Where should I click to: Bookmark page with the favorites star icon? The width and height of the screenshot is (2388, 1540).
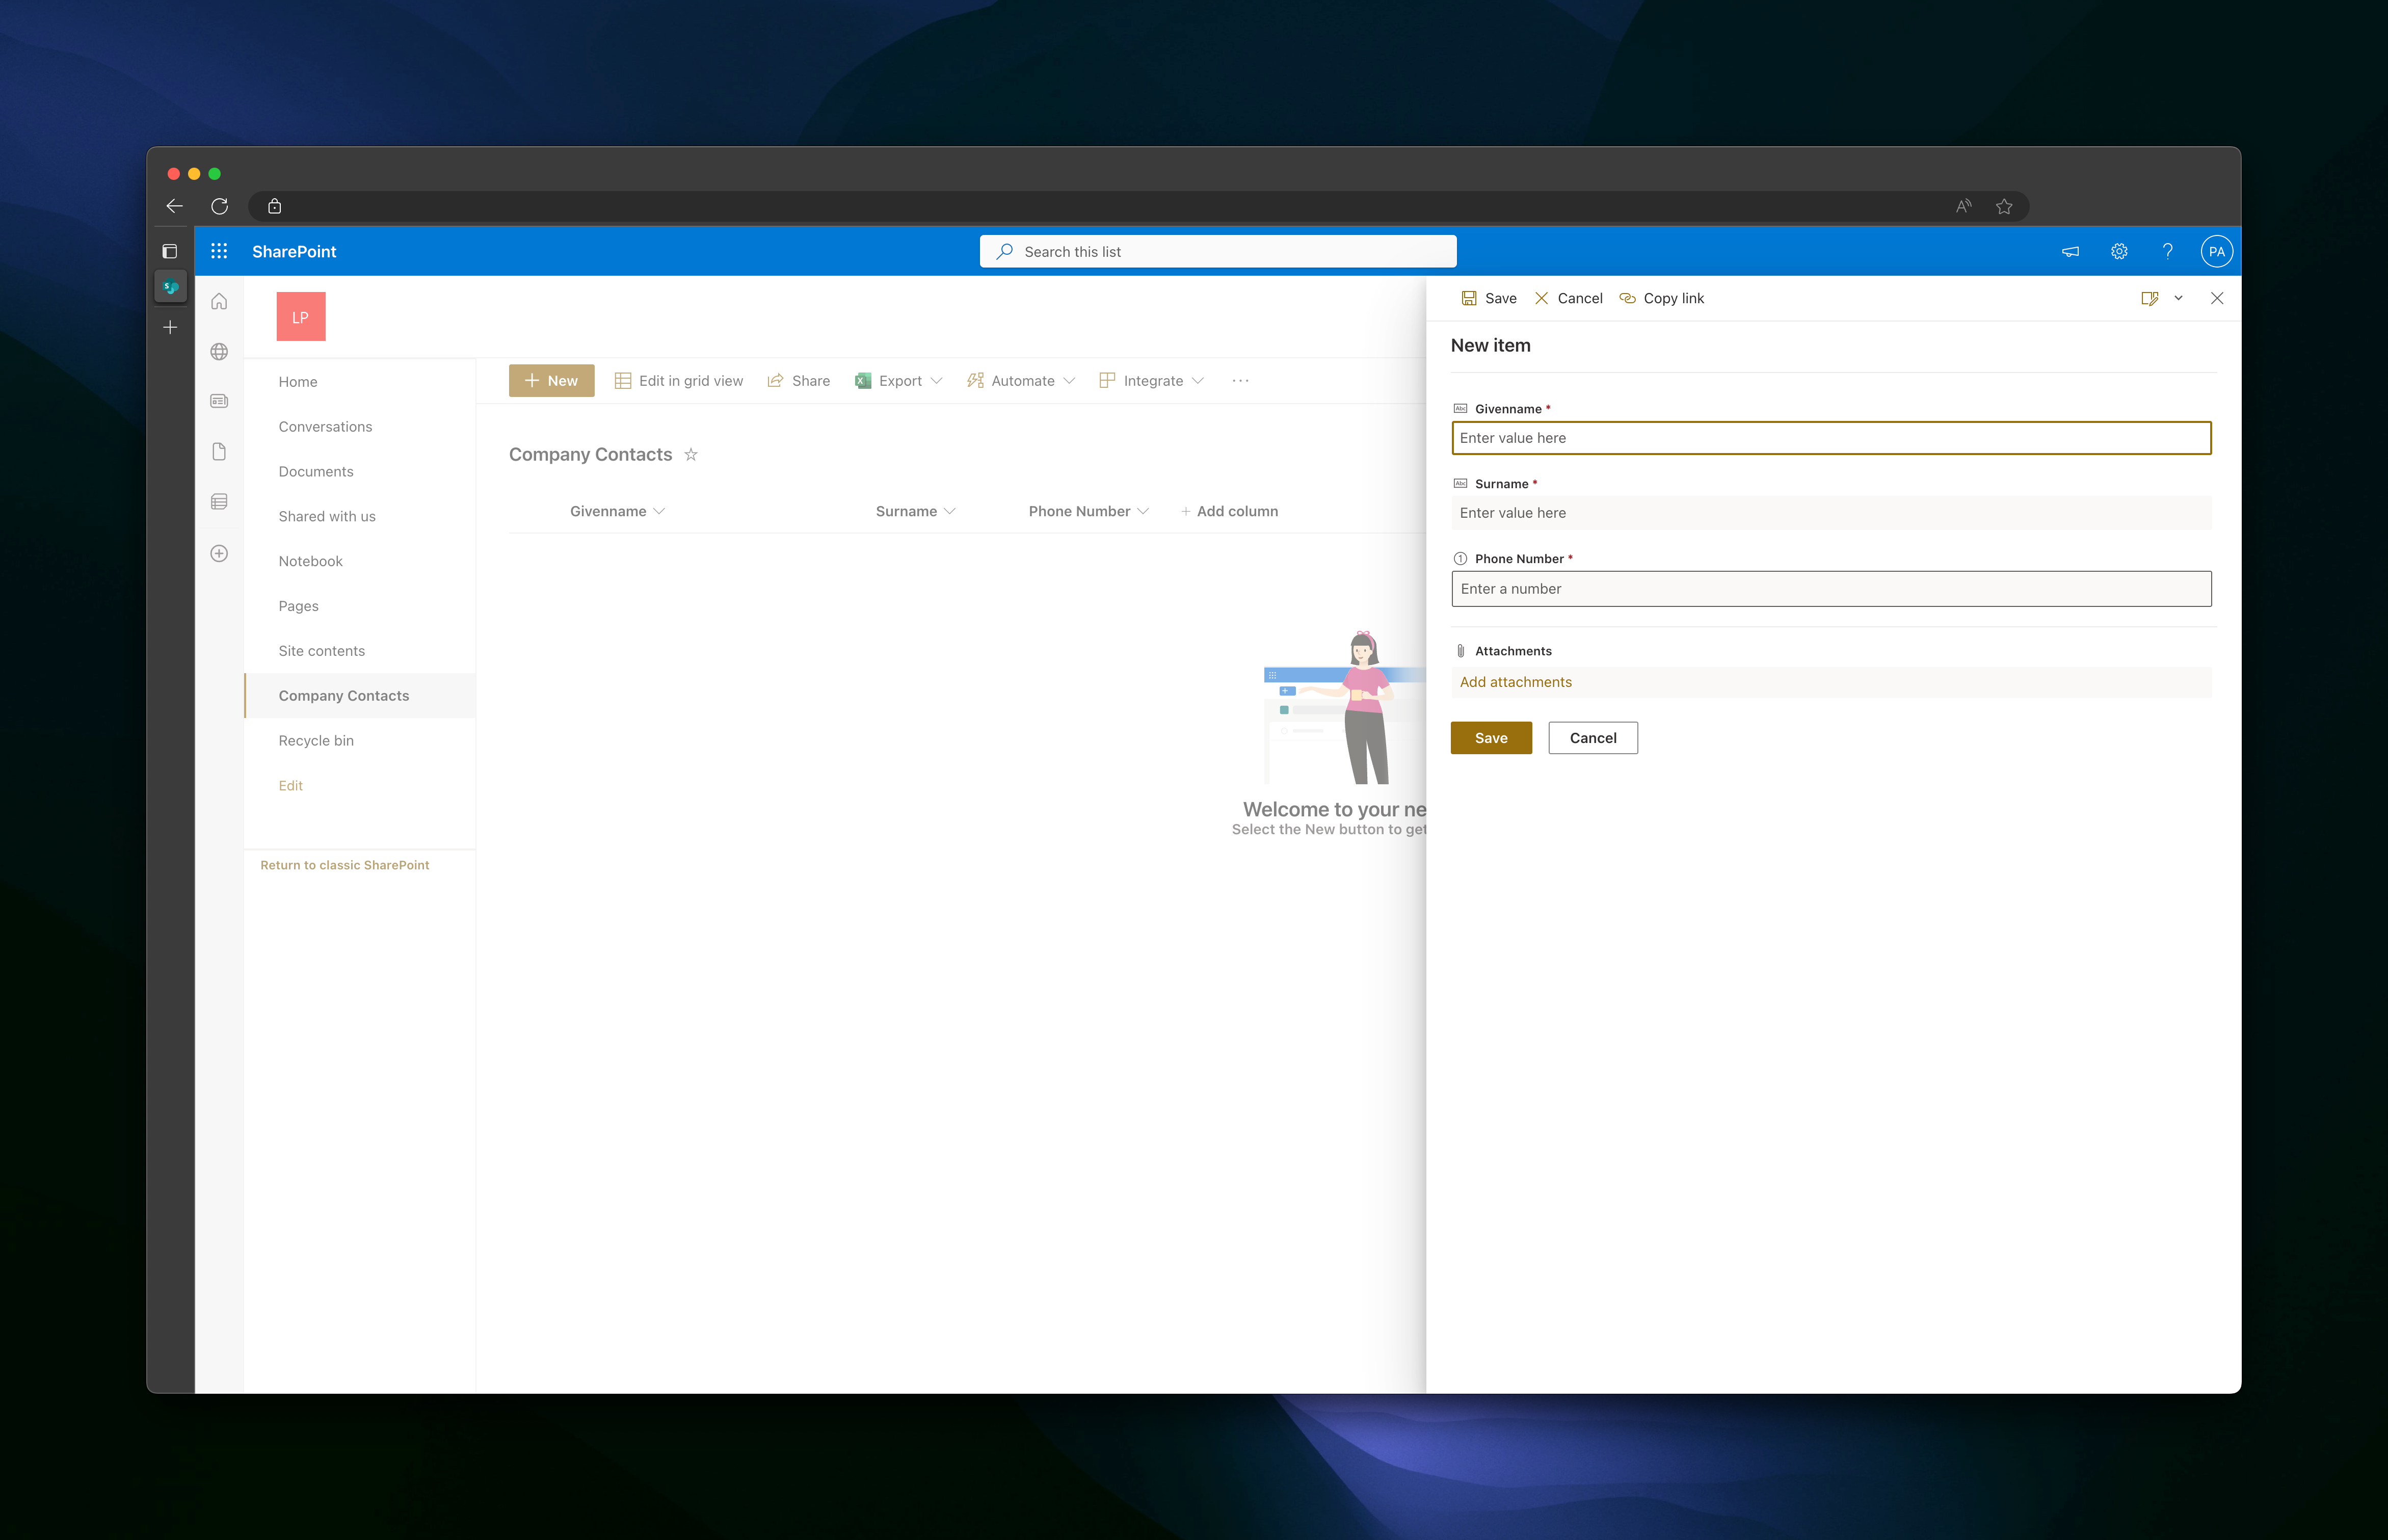coord(2004,206)
